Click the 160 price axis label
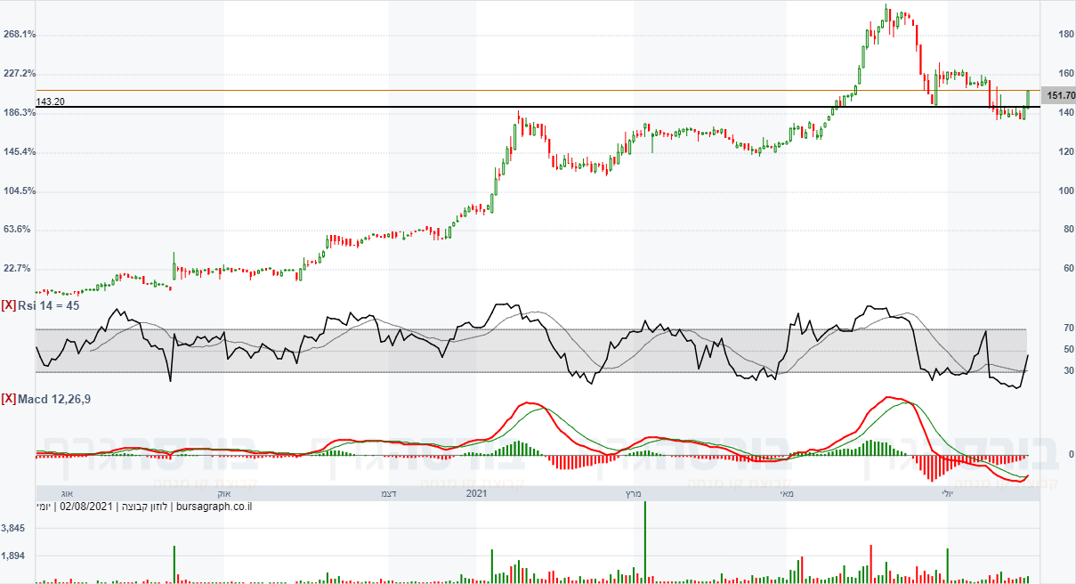 (x=1066, y=74)
